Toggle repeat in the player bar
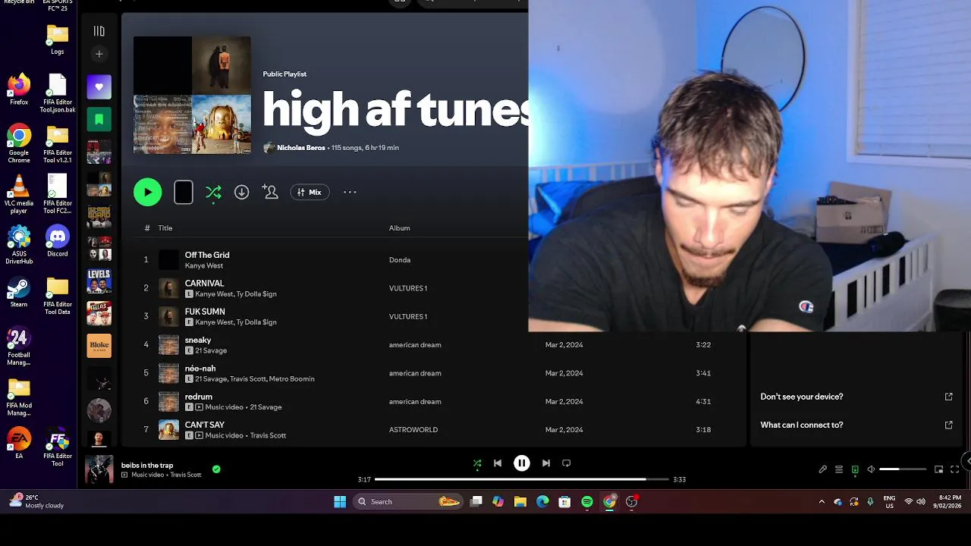Viewport: 971px width, 546px height. click(567, 463)
